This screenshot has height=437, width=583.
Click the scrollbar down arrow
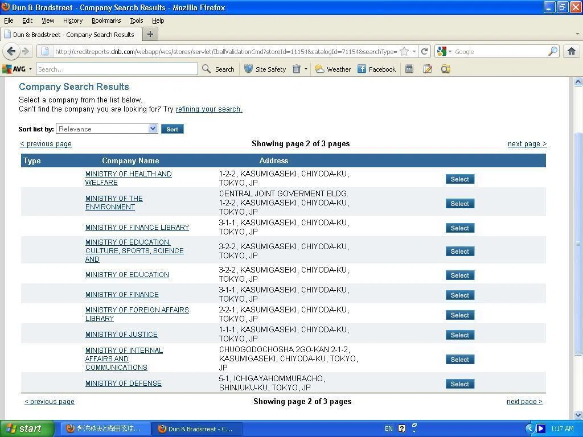(x=578, y=415)
